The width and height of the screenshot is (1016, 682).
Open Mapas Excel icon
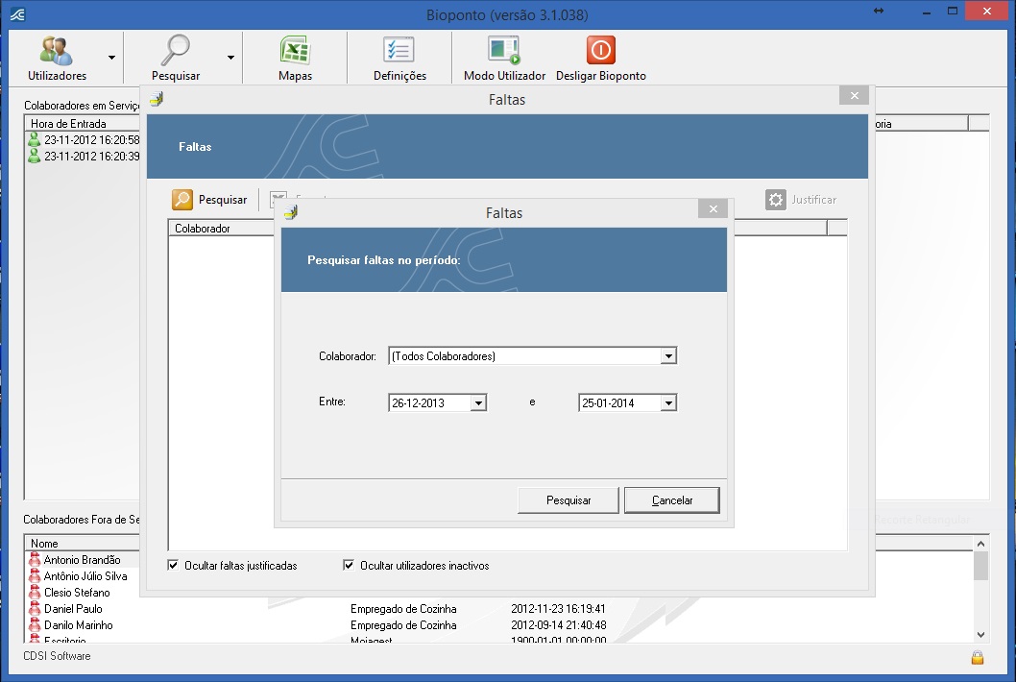click(x=295, y=51)
